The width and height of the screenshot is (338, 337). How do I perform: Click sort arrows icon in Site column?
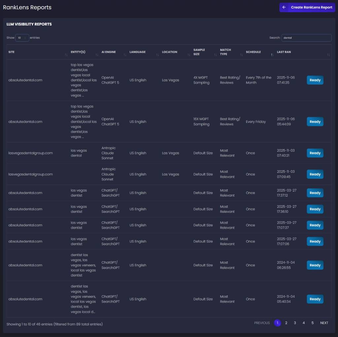66,55
